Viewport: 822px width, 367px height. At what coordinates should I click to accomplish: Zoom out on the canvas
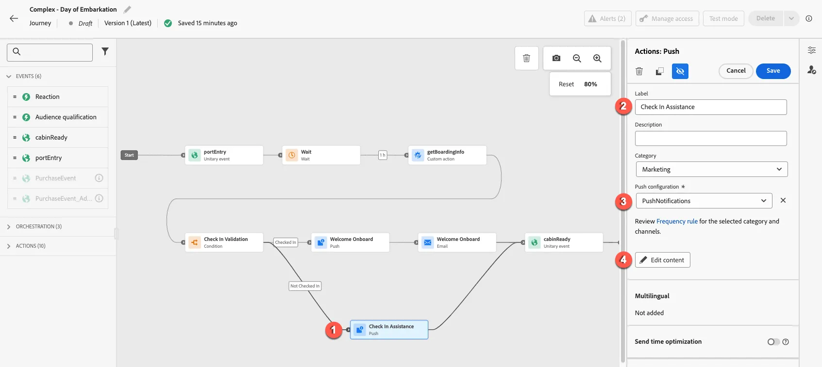[577, 58]
